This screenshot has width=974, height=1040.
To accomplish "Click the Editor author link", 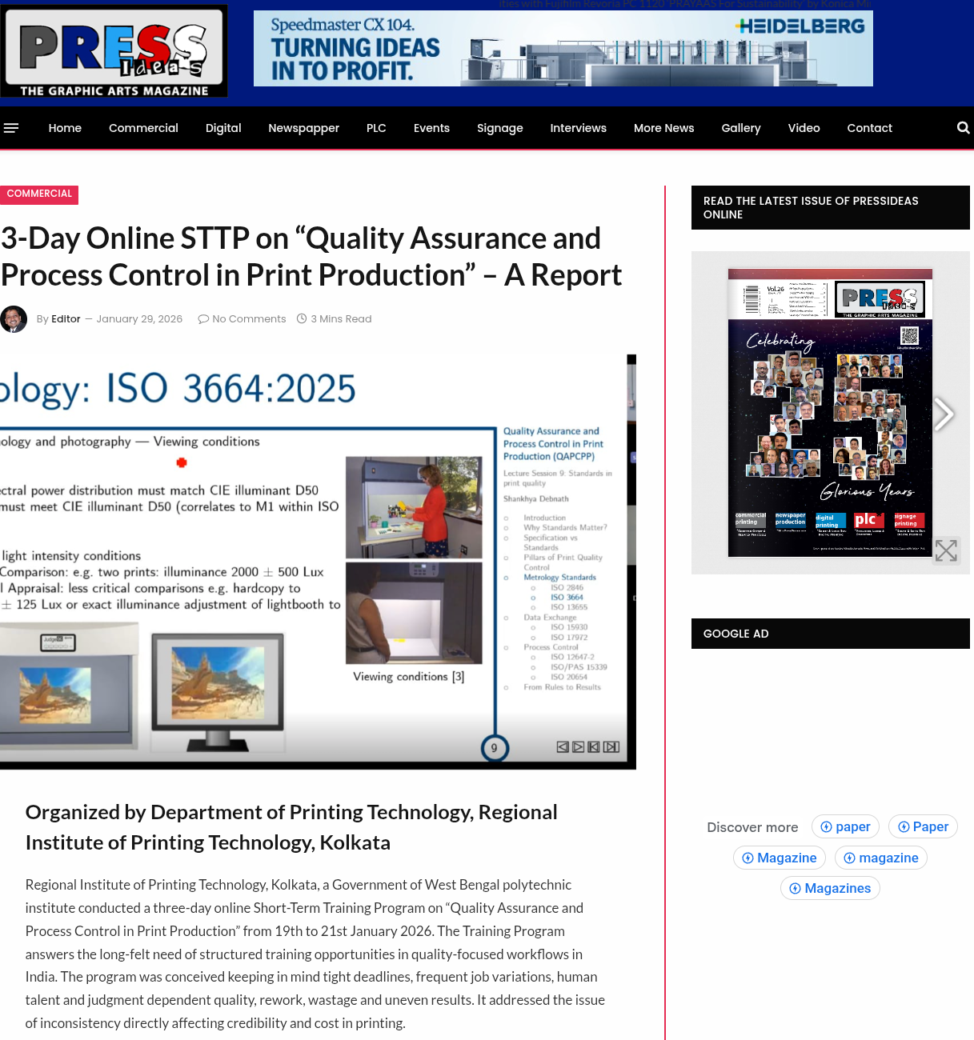I will (x=66, y=319).
